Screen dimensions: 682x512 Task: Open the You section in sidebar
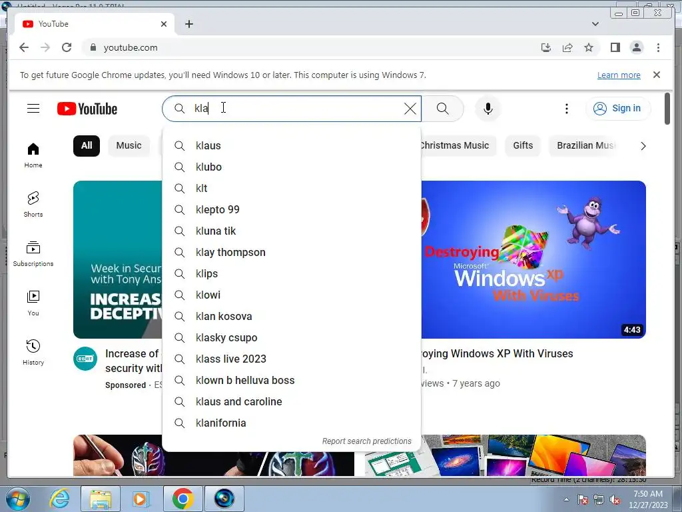coord(33,303)
